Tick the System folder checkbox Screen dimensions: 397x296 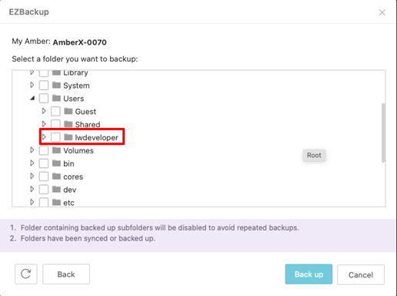44,85
